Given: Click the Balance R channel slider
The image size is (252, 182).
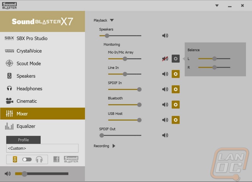Looking at the screenshot, I should click(214, 67).
